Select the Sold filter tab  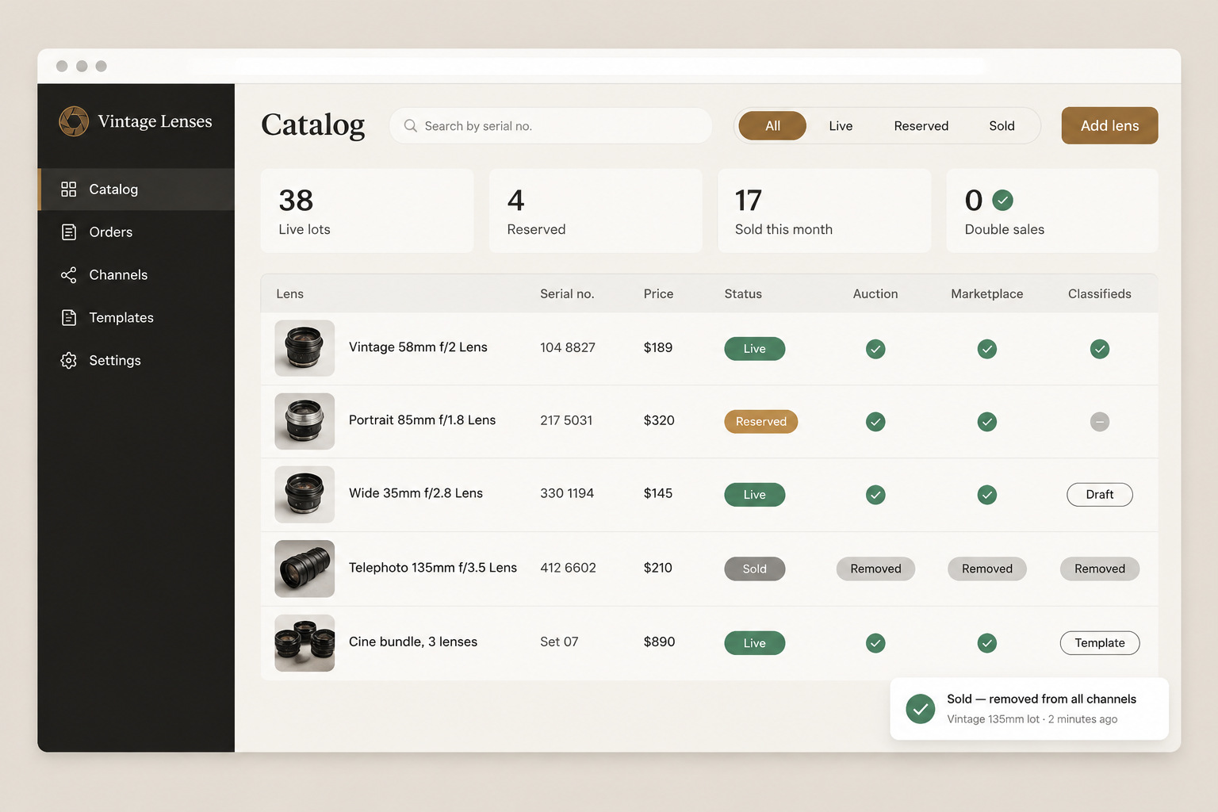1002,125
